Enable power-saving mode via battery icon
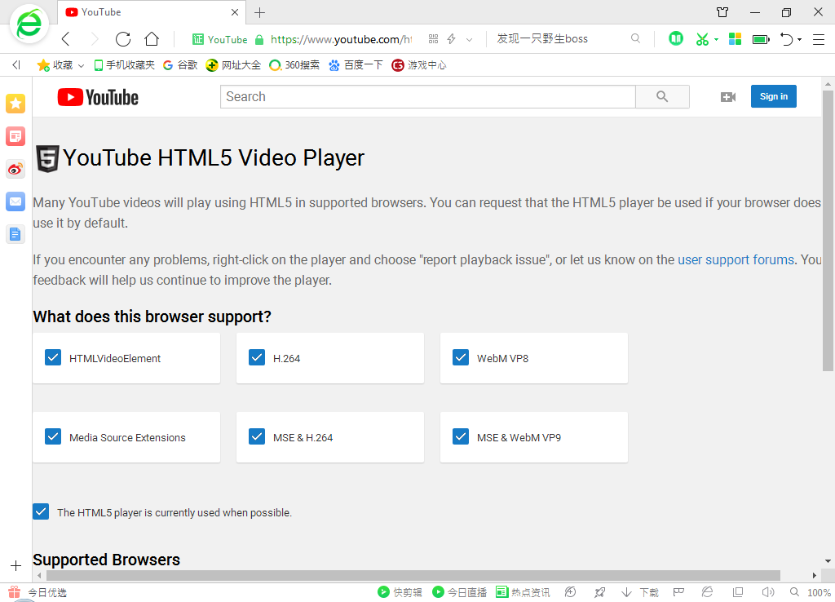835x602 pixels. click(x=761, y=38)
